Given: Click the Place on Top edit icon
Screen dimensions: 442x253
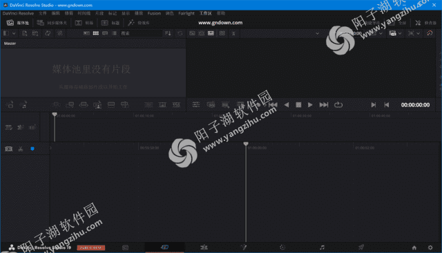Looking at the screenshot, I should click(111, 105).
